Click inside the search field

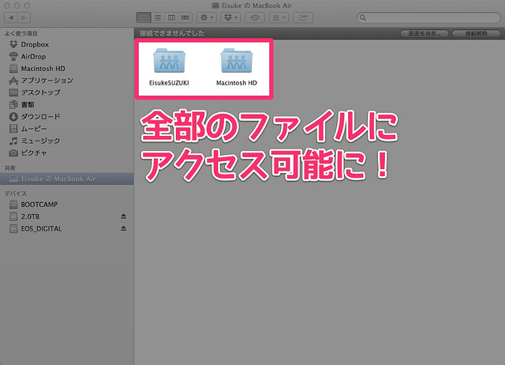pos(428,17)
